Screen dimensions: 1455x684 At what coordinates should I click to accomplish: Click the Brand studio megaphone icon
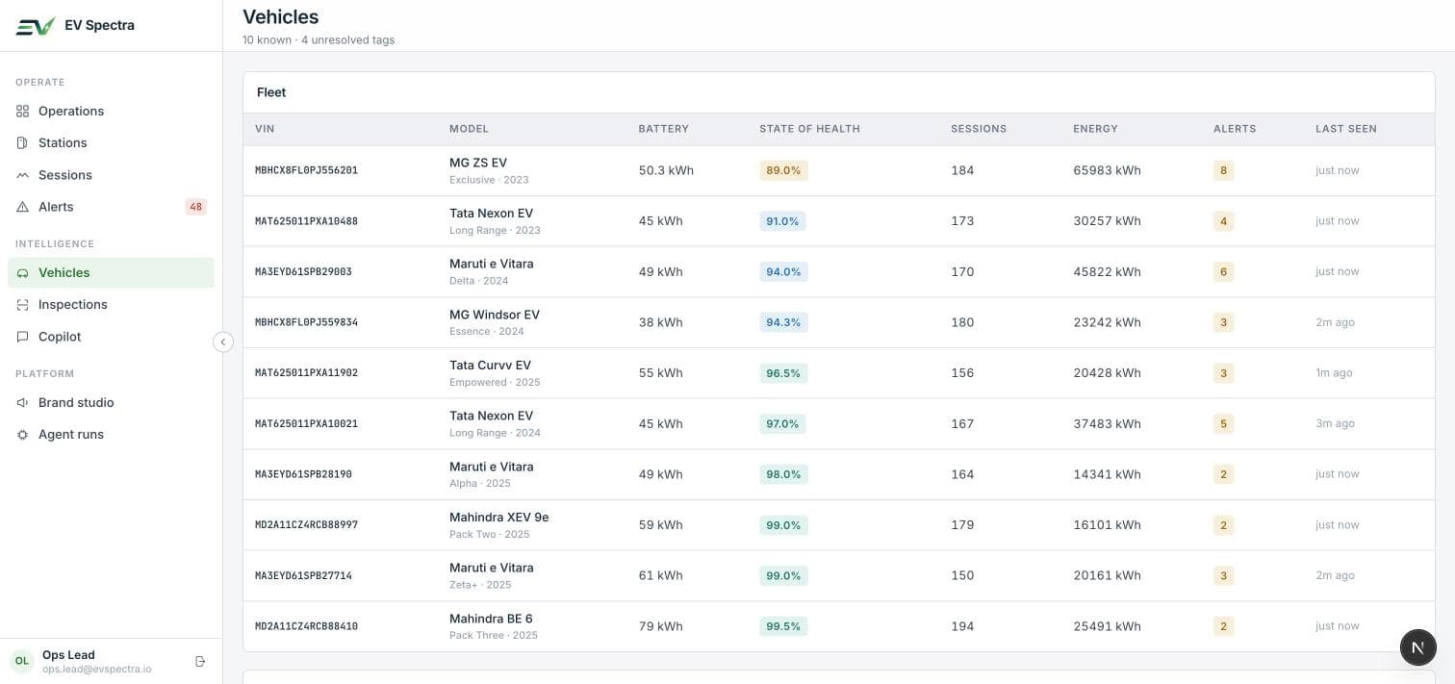click(x=23, y=403)
